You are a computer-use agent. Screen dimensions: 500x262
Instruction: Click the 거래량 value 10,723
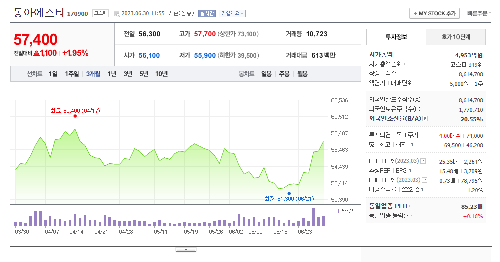pyautogui.click(x=317, y=34)
